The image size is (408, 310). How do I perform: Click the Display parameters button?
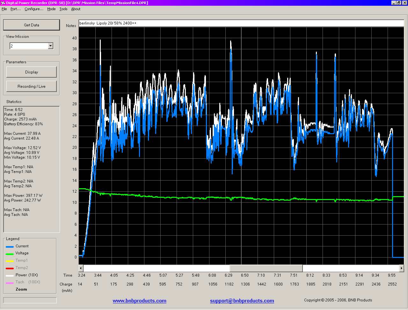coord(32,72)
